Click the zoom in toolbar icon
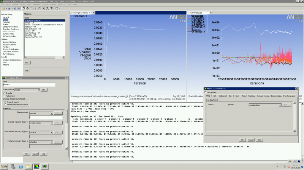 tap(32, 8)
